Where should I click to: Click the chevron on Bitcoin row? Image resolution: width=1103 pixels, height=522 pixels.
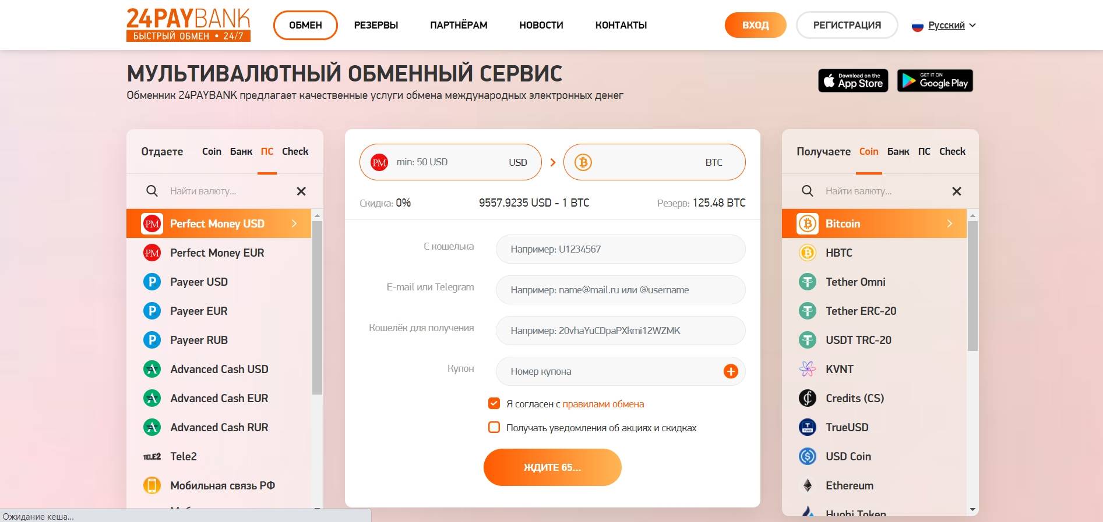(950, 223)
